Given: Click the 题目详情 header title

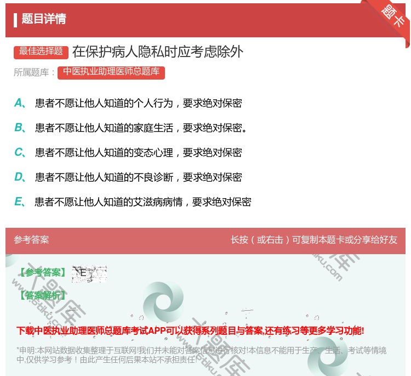Looking at the screenshot, I should 44,19.
